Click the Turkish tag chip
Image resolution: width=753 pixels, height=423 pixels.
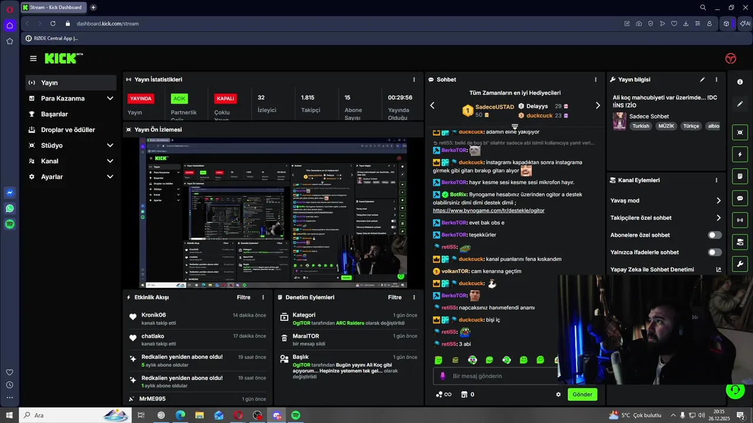click(641, 126)
